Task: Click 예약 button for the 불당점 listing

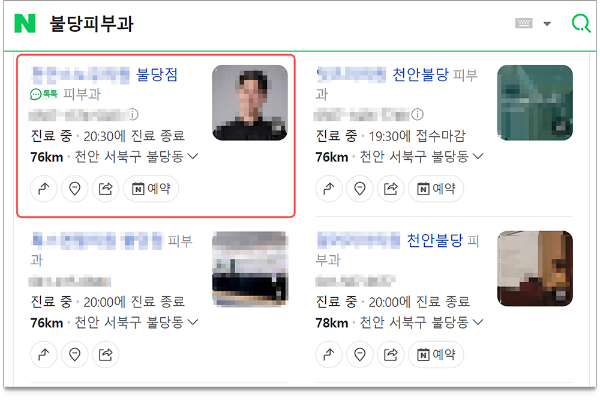Action: (151, 189)
